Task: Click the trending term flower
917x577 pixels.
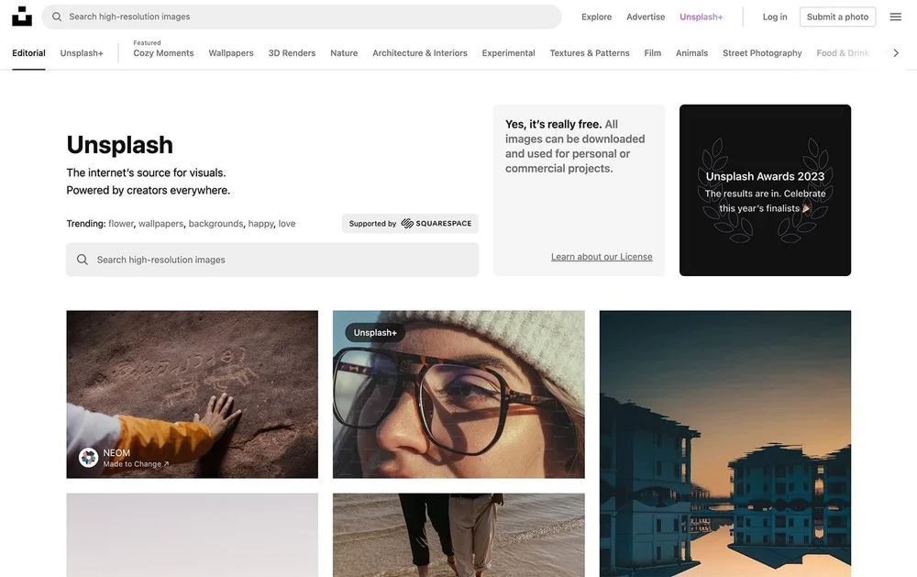Action: pyautogui.click(x=121, y=224)
